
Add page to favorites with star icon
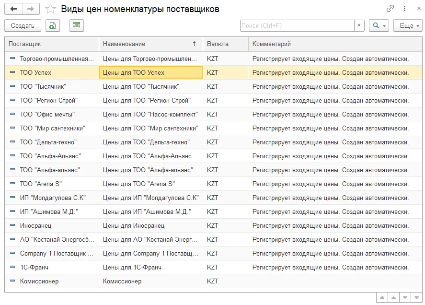point(50,9)
